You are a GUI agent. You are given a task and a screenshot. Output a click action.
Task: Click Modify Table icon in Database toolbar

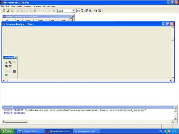(6, 71)
